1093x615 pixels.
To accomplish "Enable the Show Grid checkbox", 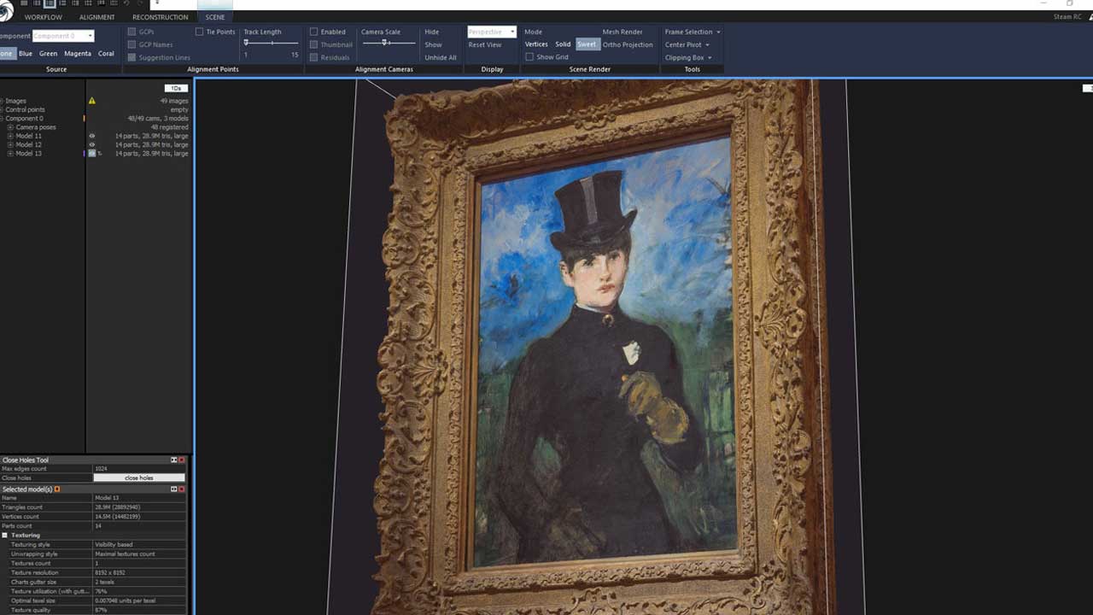I will [529, 57].
